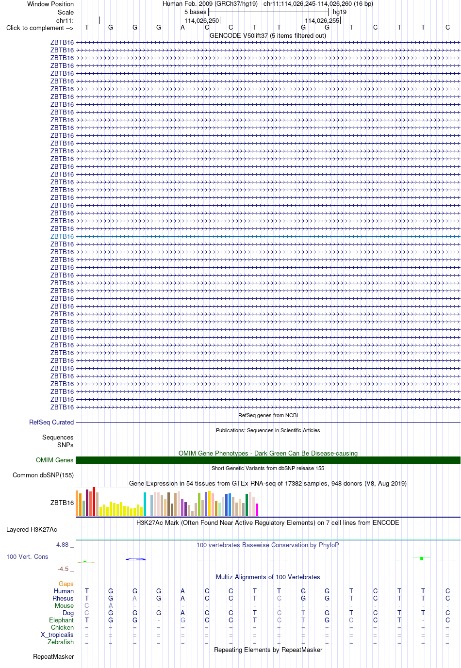
Task: Select the 'Zebrafish' alignment row label
Action: coord(61,642)
